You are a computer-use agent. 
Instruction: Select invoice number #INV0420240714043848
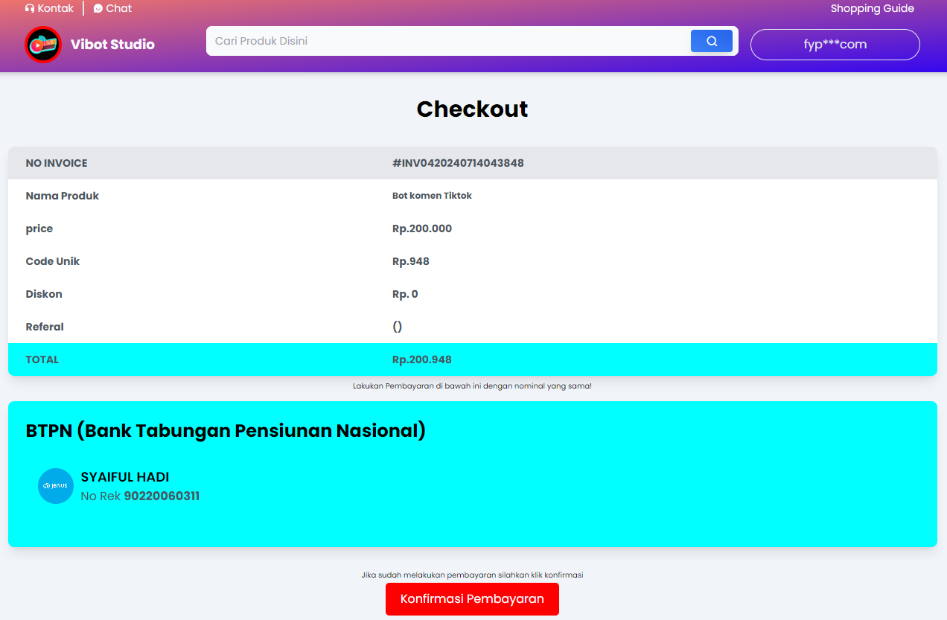click(x=458, y=163)
